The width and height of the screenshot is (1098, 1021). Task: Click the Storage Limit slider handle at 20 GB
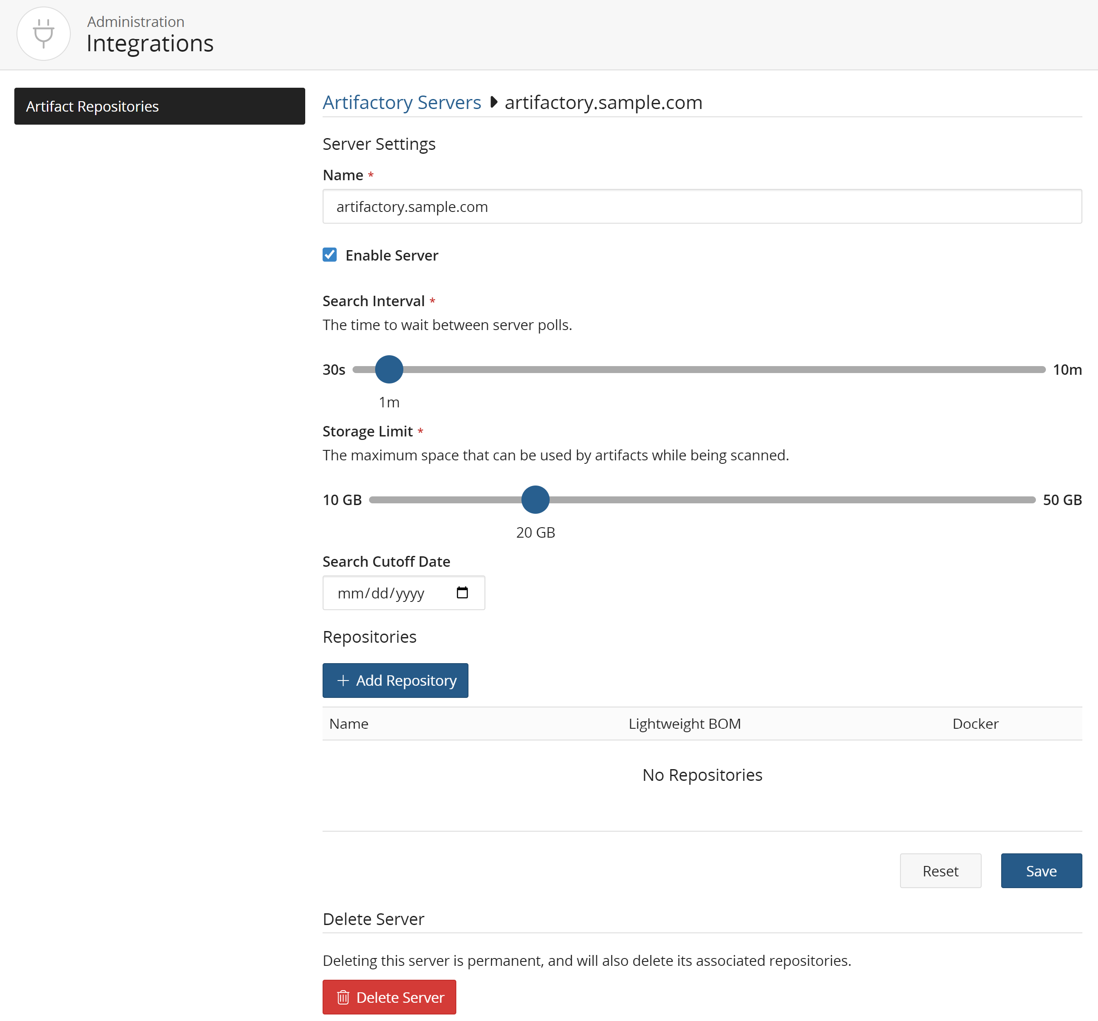coord(535,499)
